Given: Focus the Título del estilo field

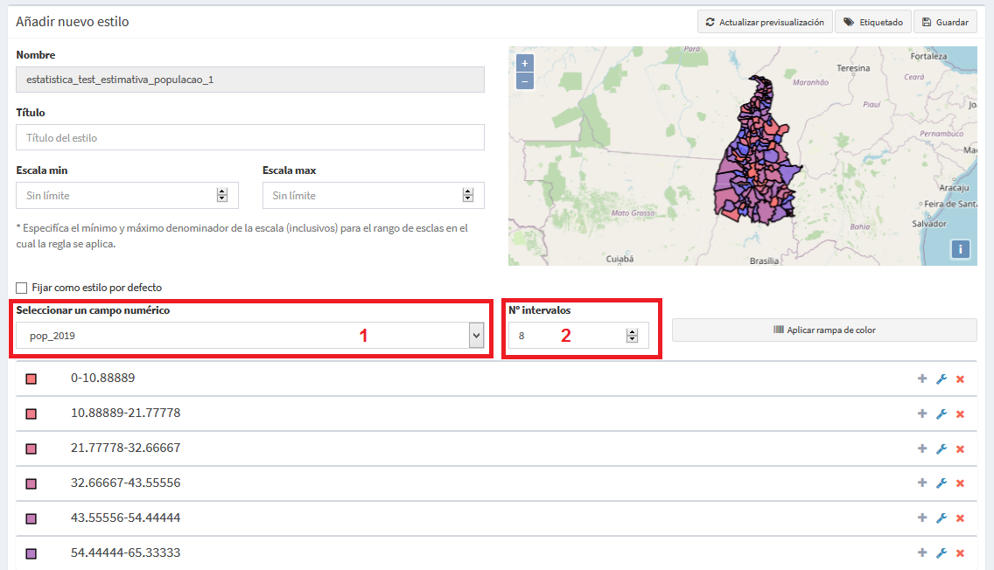Looking at the screenshot, I should pyautogui.click(x=250, y=137).
